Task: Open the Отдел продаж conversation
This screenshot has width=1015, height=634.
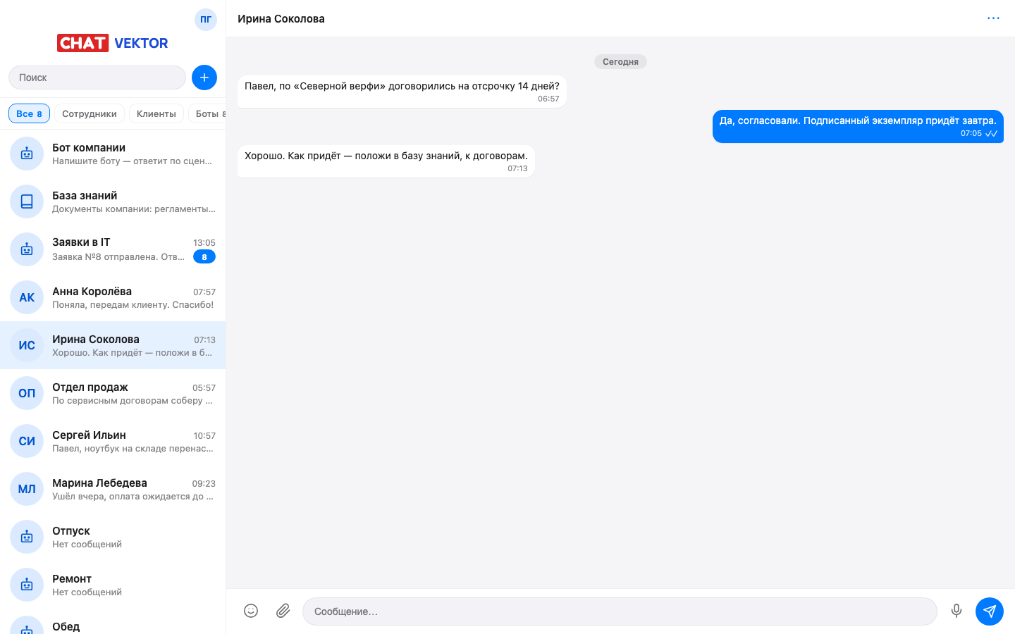Action: click(x=113, y=393)
